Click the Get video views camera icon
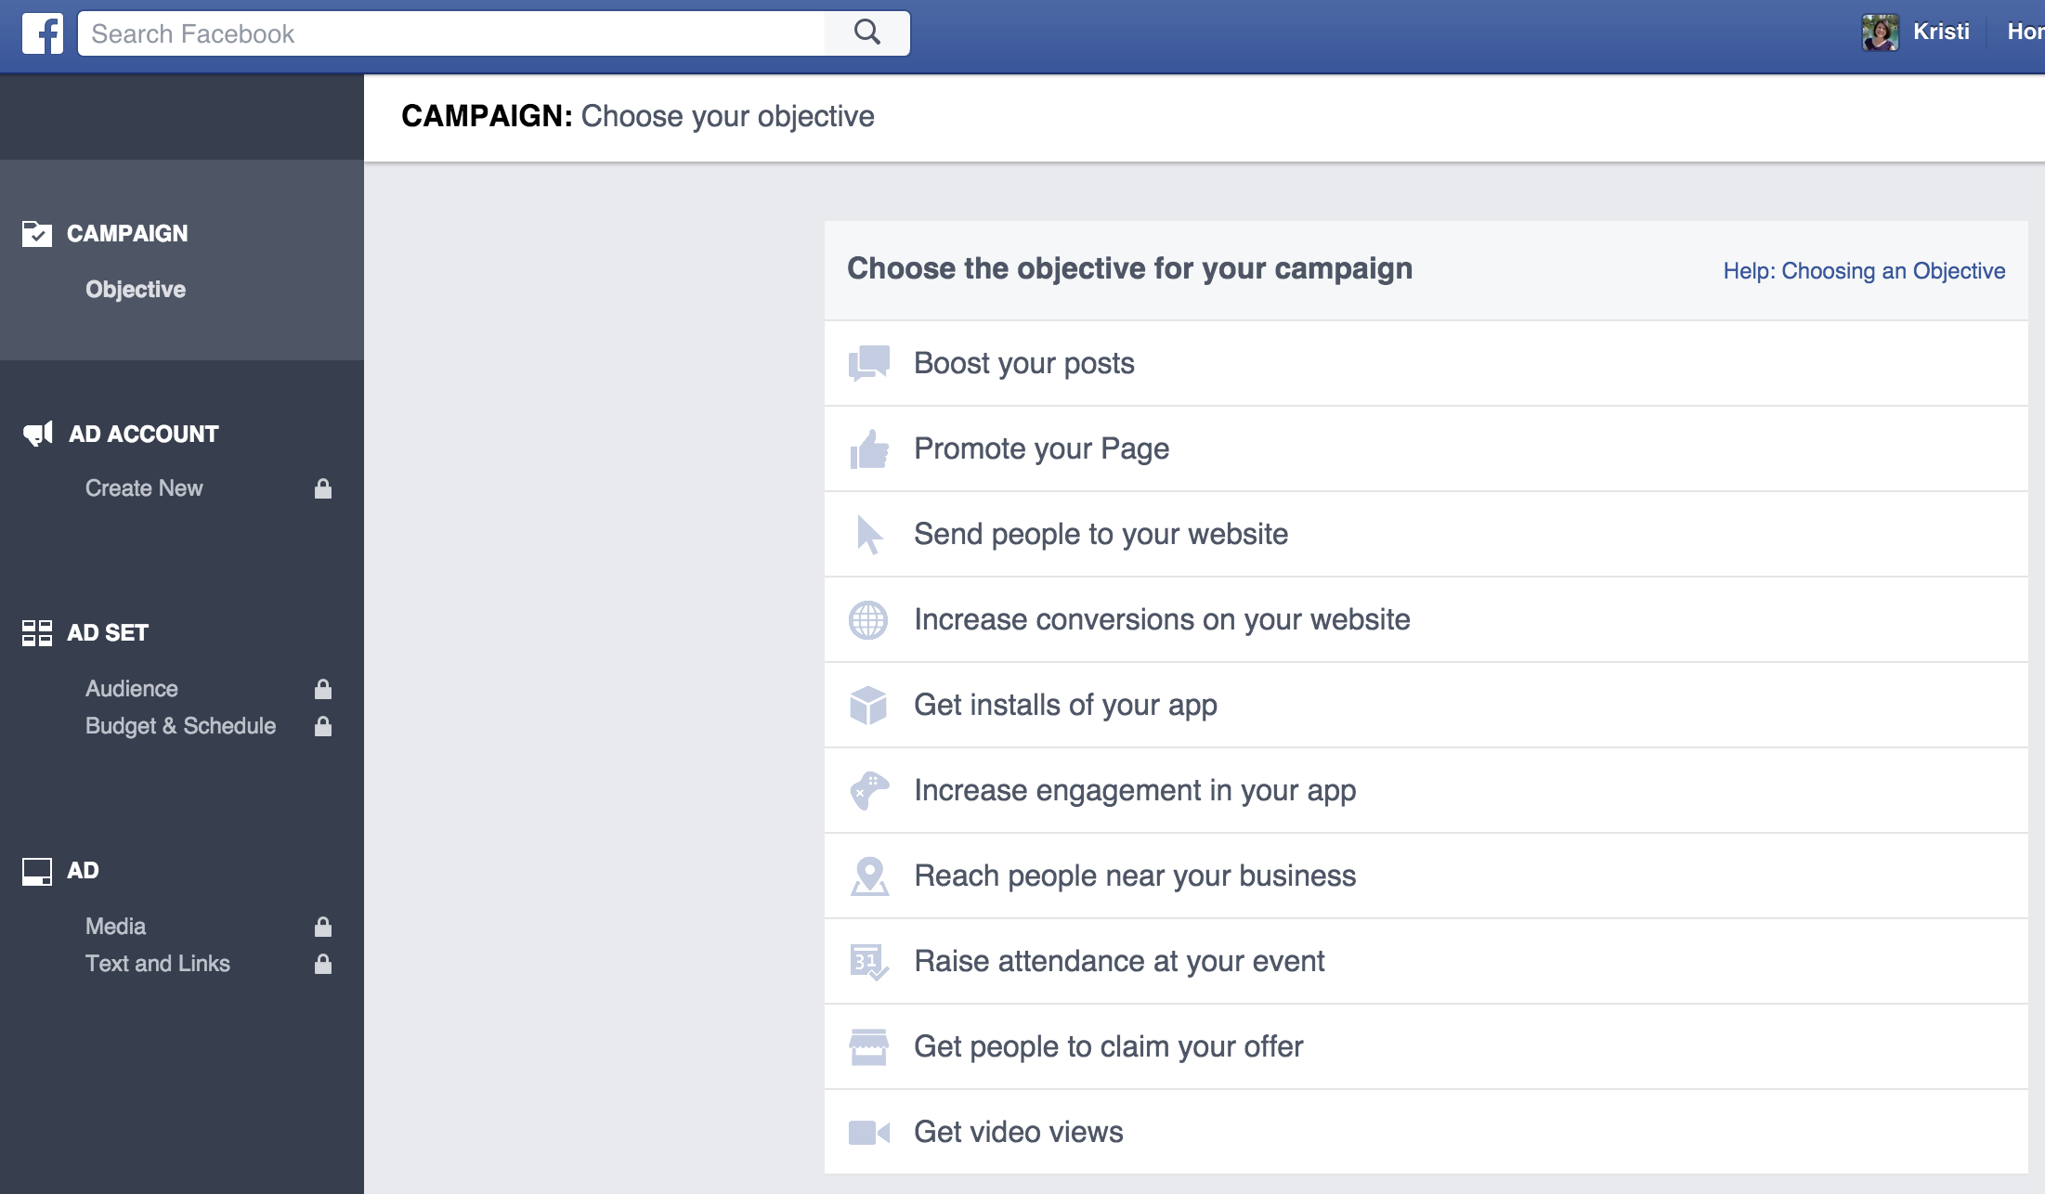The image size is (2045, 1194). (x=866, y=1132)
